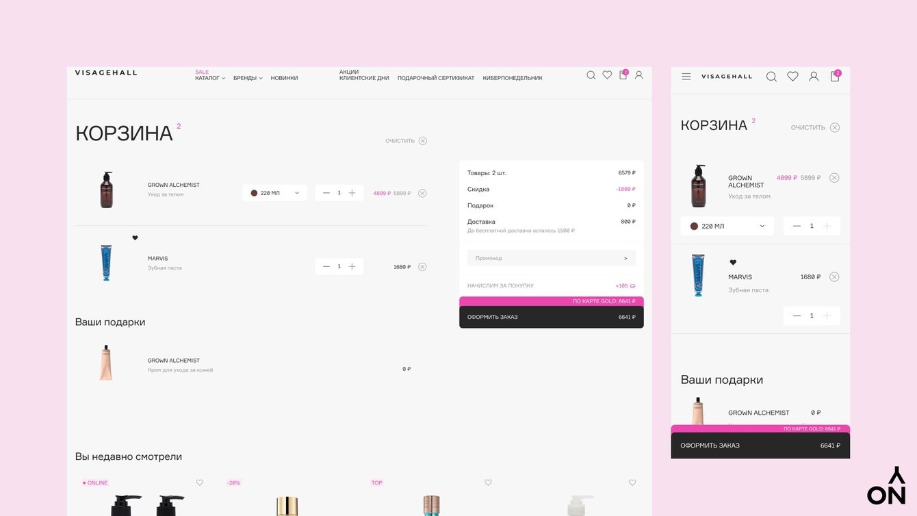Tap the profile icon in the mobile header
The width and height of the screenshot is (917, 516).
[x=814, y=77]
